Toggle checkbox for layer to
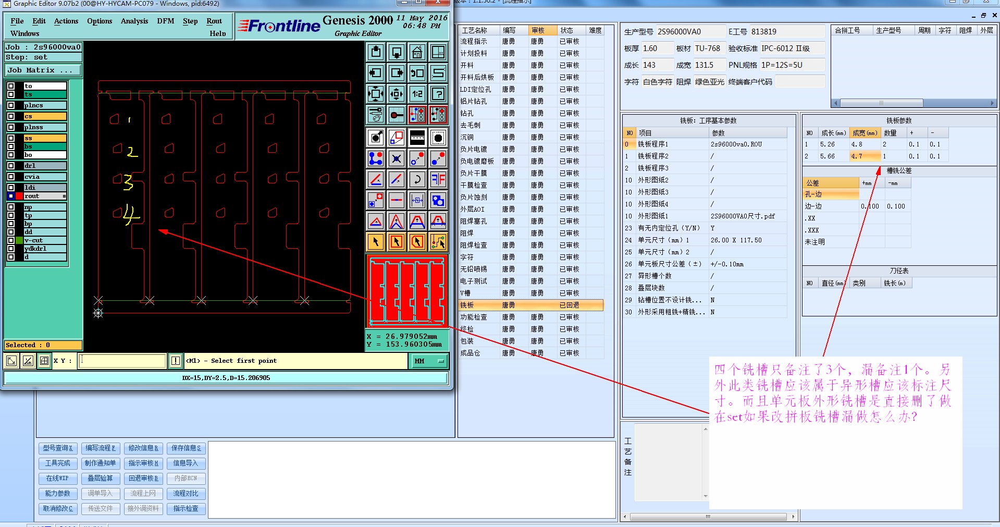This screenshot has height=527, width=1000. [x=10, y=86]
